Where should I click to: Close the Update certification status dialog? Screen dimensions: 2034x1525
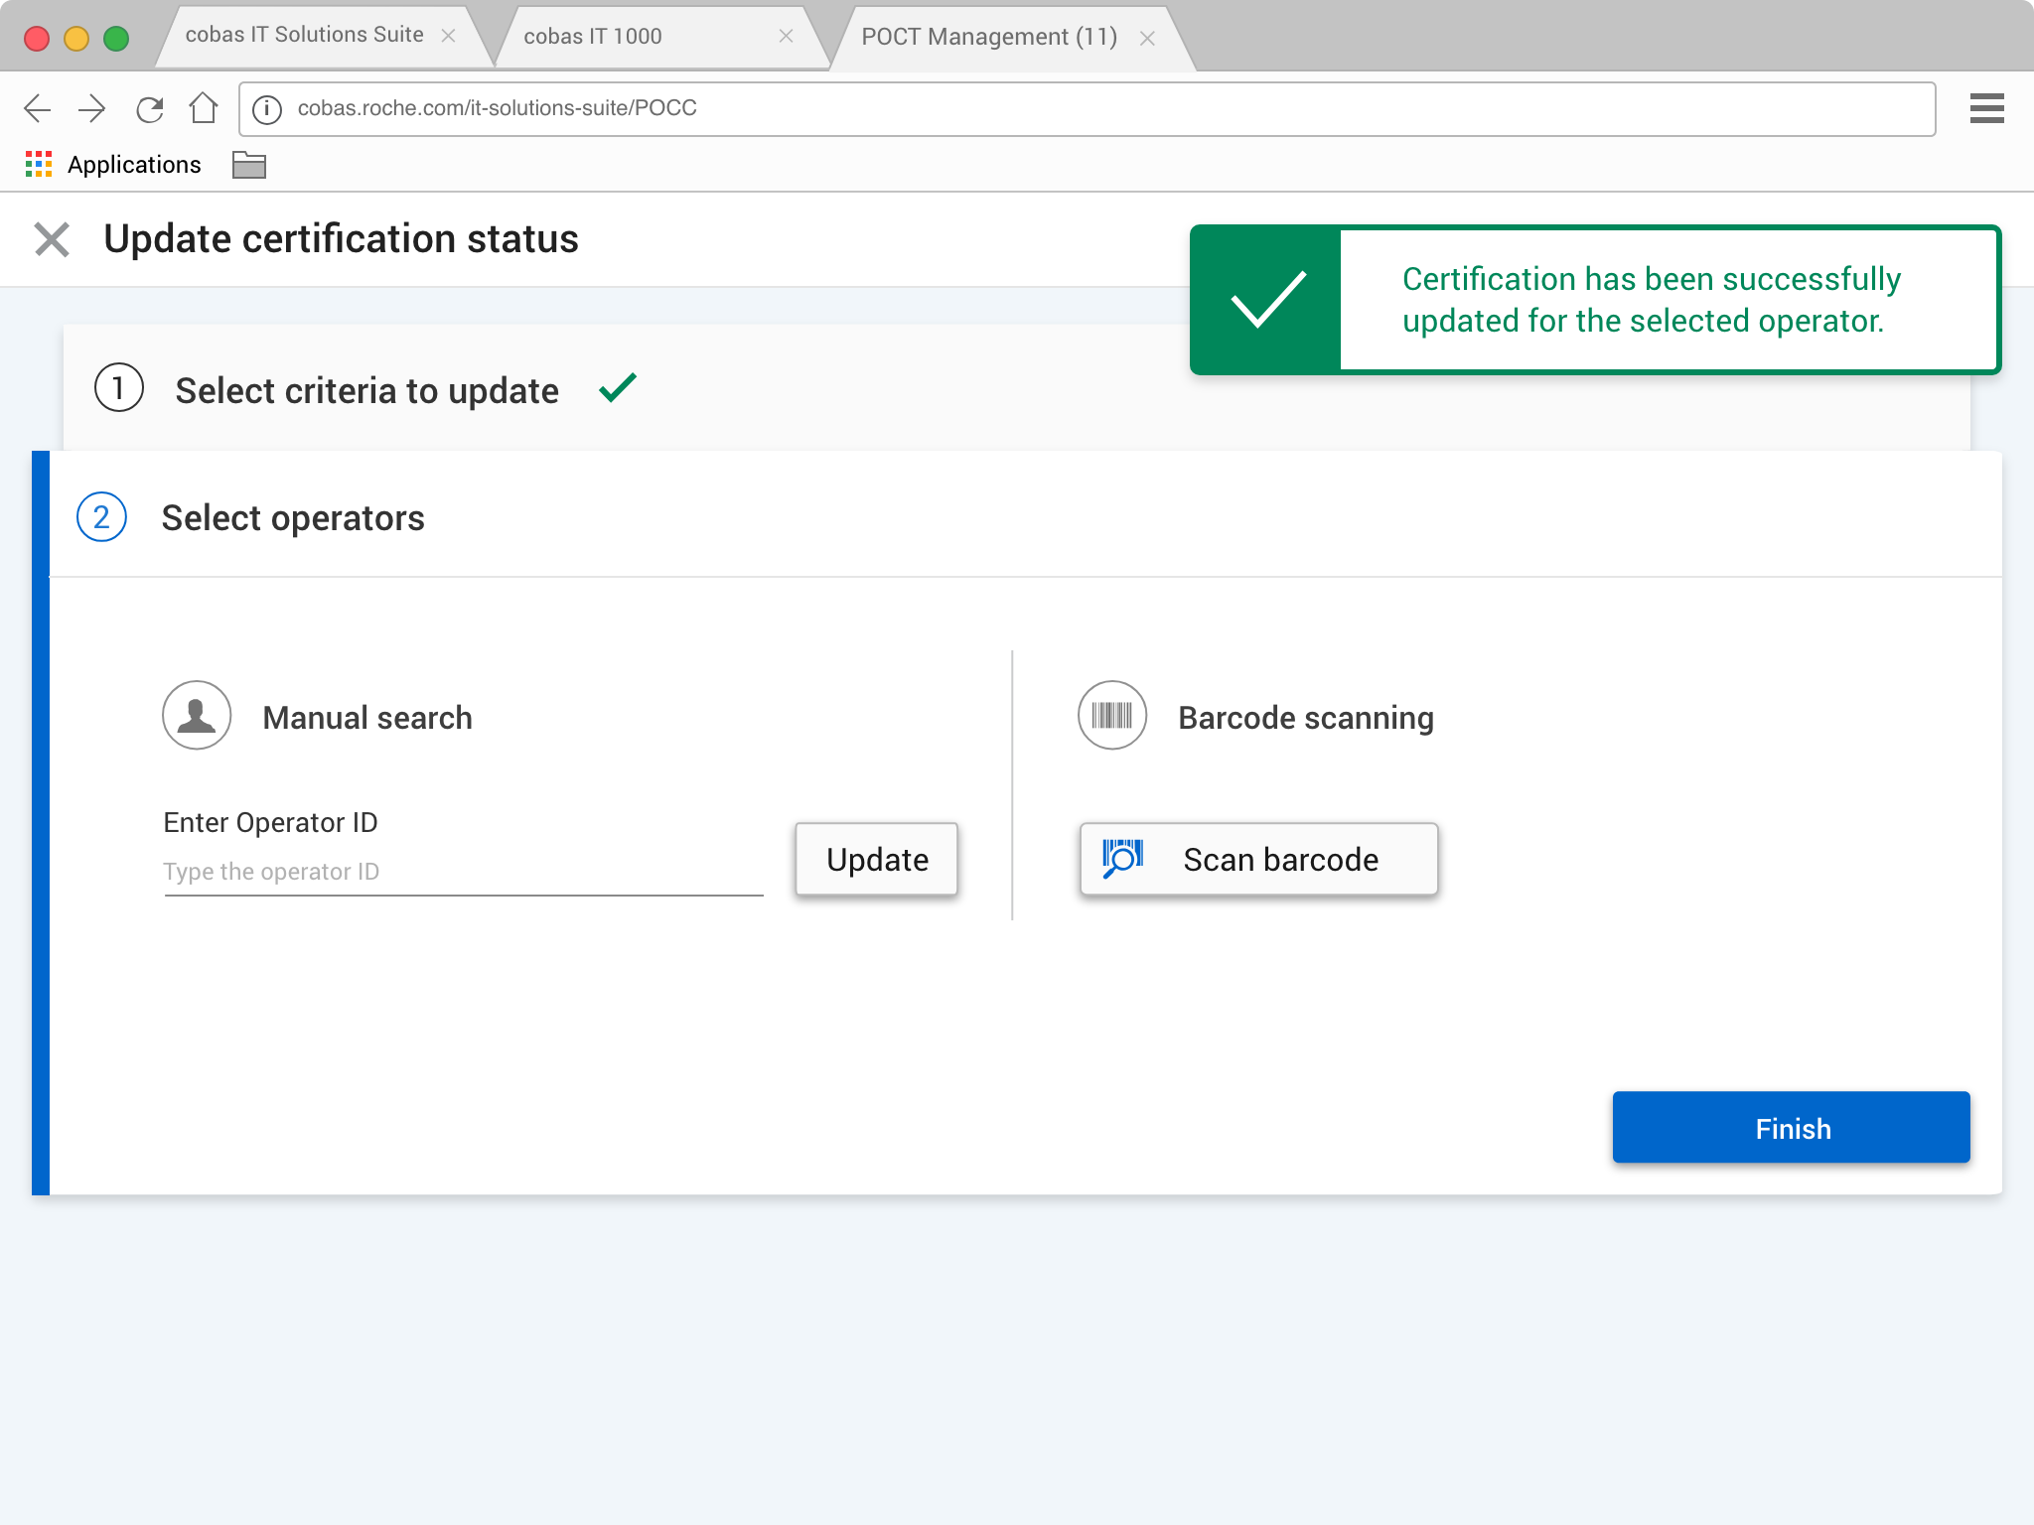(52, 239)
